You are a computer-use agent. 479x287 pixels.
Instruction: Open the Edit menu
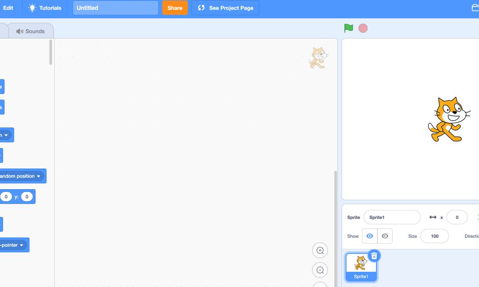pos(8,8)
